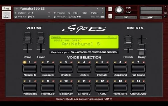
Task: Select voice button 3 Bright S
Action: click(66, 69)
